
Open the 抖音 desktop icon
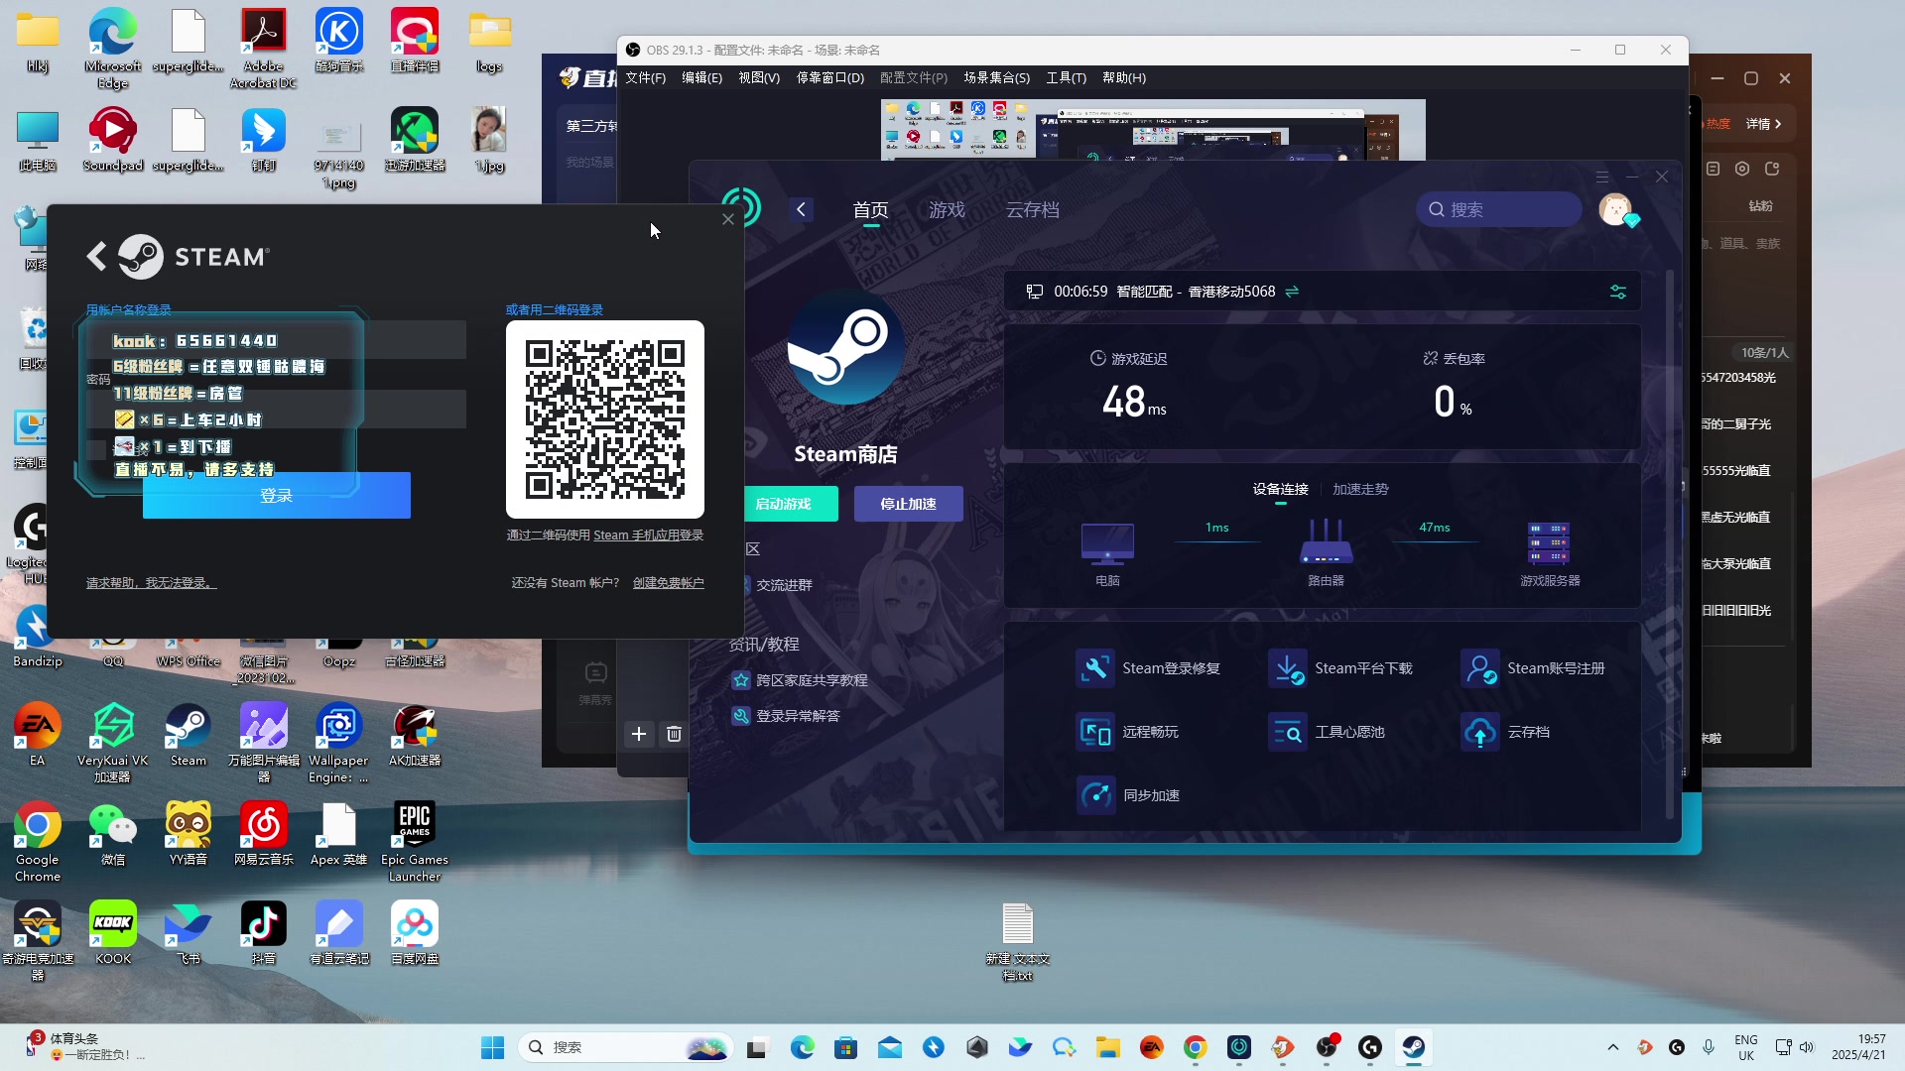click(263, 933)
